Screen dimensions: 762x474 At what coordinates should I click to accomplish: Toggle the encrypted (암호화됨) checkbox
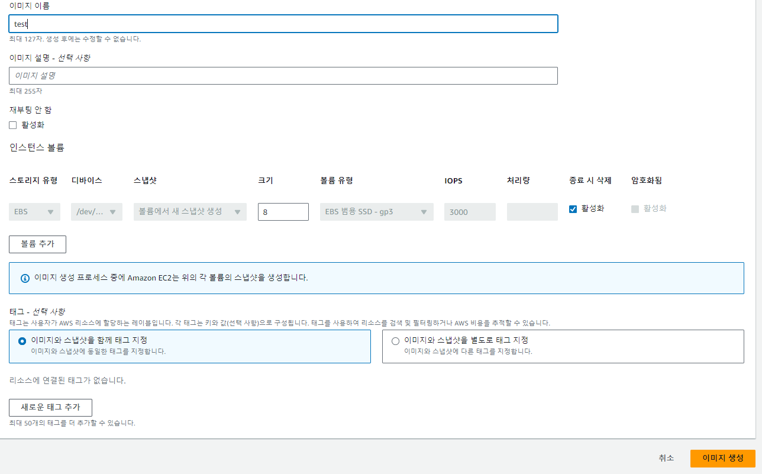click(x=635, y=209)
